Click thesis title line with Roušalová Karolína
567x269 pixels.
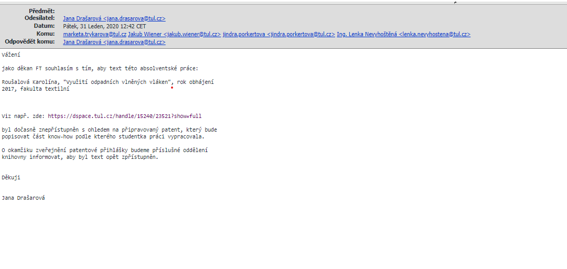pos(108,82)
